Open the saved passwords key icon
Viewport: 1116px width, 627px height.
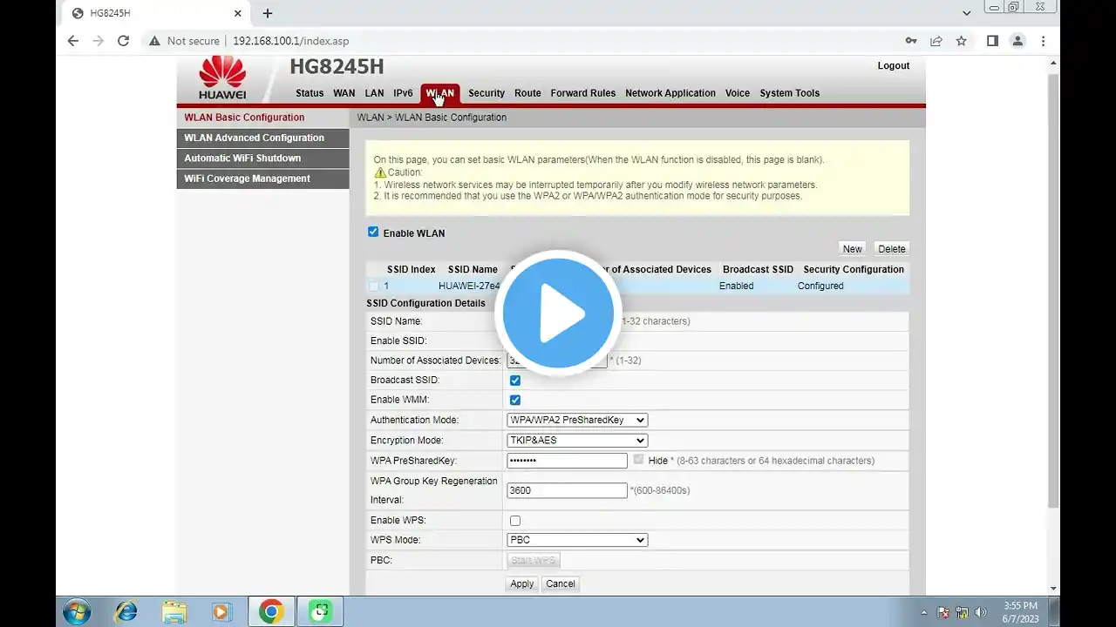click(x=911, y=41)
